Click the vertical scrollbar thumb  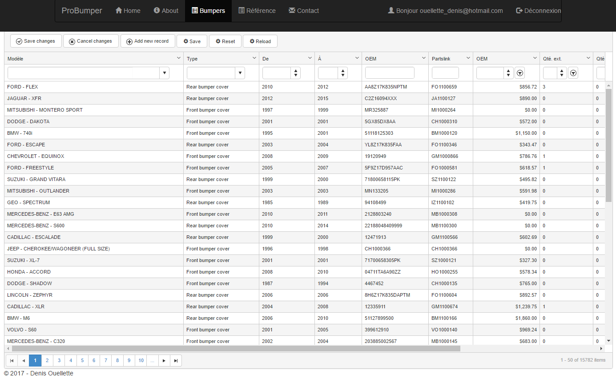(x=609, y=145)
